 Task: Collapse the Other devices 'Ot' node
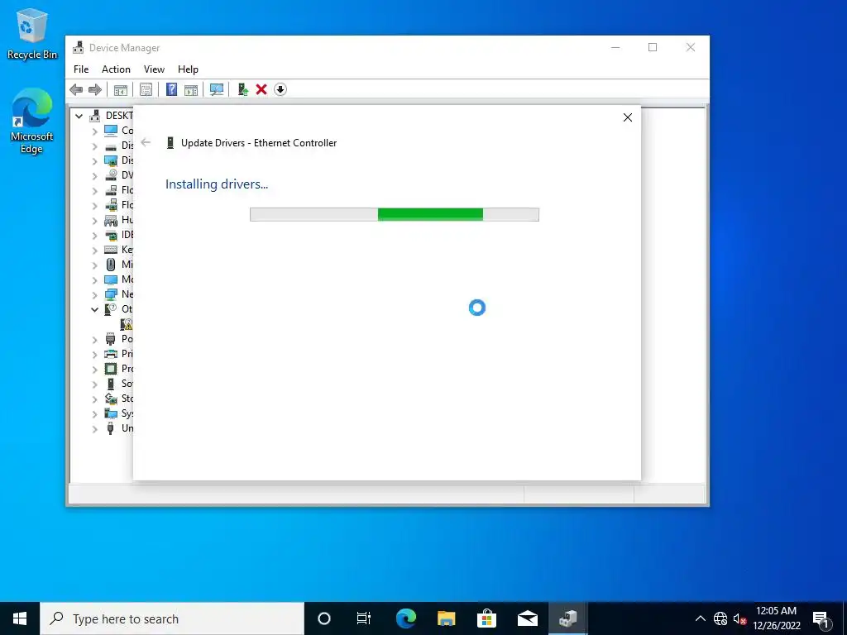coord(94,309)
